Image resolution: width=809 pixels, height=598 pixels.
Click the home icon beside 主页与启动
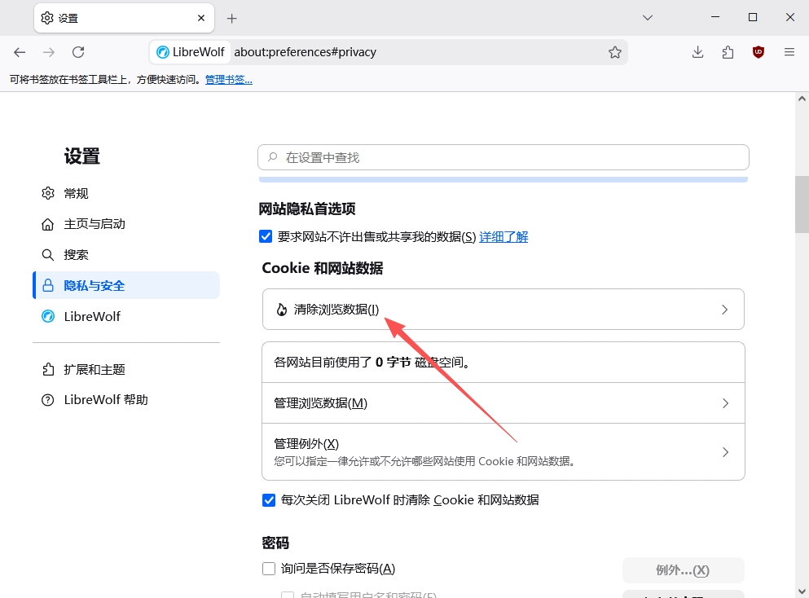[48, 224]
